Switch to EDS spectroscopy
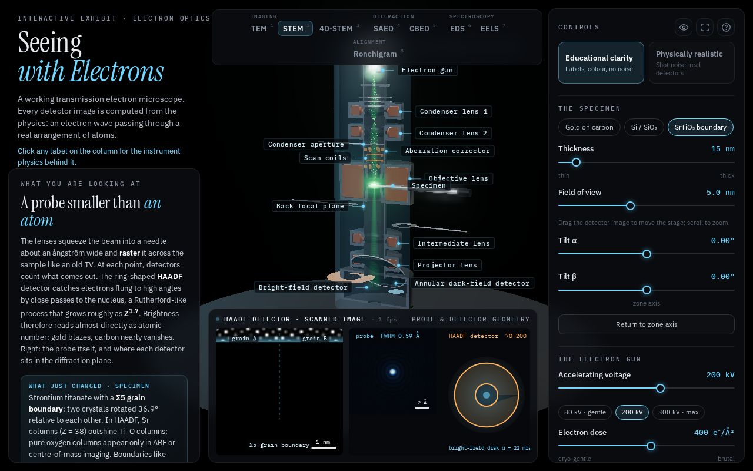This screenshot has width=753, height=471. 460,28
